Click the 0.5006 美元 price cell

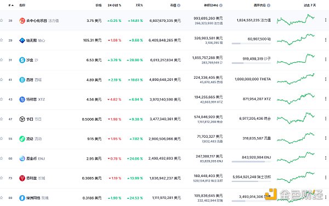(x=92, y=119)
